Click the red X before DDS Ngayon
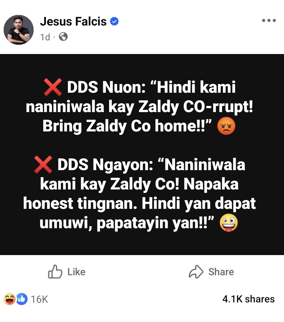The image size is (284, 322). click(43, 164)
